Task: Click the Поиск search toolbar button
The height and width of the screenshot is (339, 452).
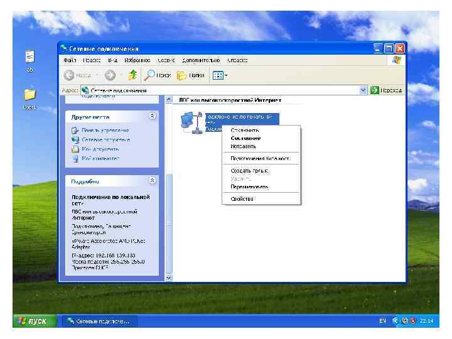Action: (x=158, y=75)
